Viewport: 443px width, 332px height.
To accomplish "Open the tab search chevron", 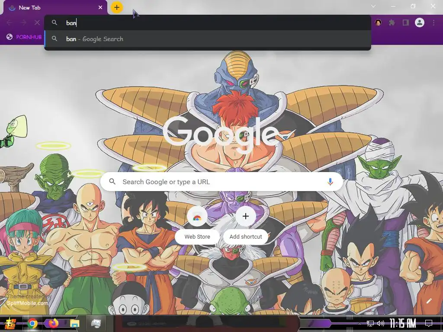I will tap(373, 6).
